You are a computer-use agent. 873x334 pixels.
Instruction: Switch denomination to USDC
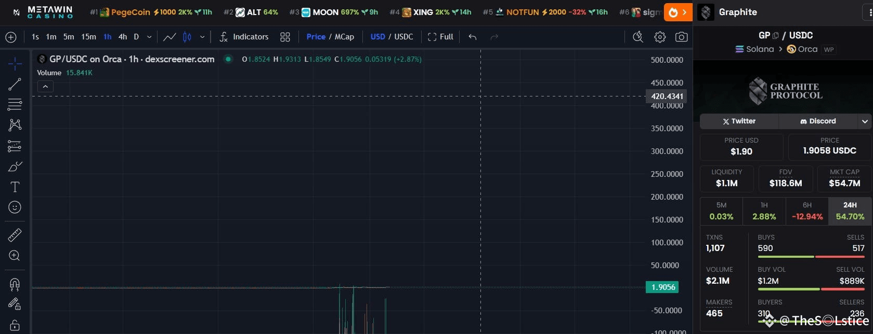[403, 37]
